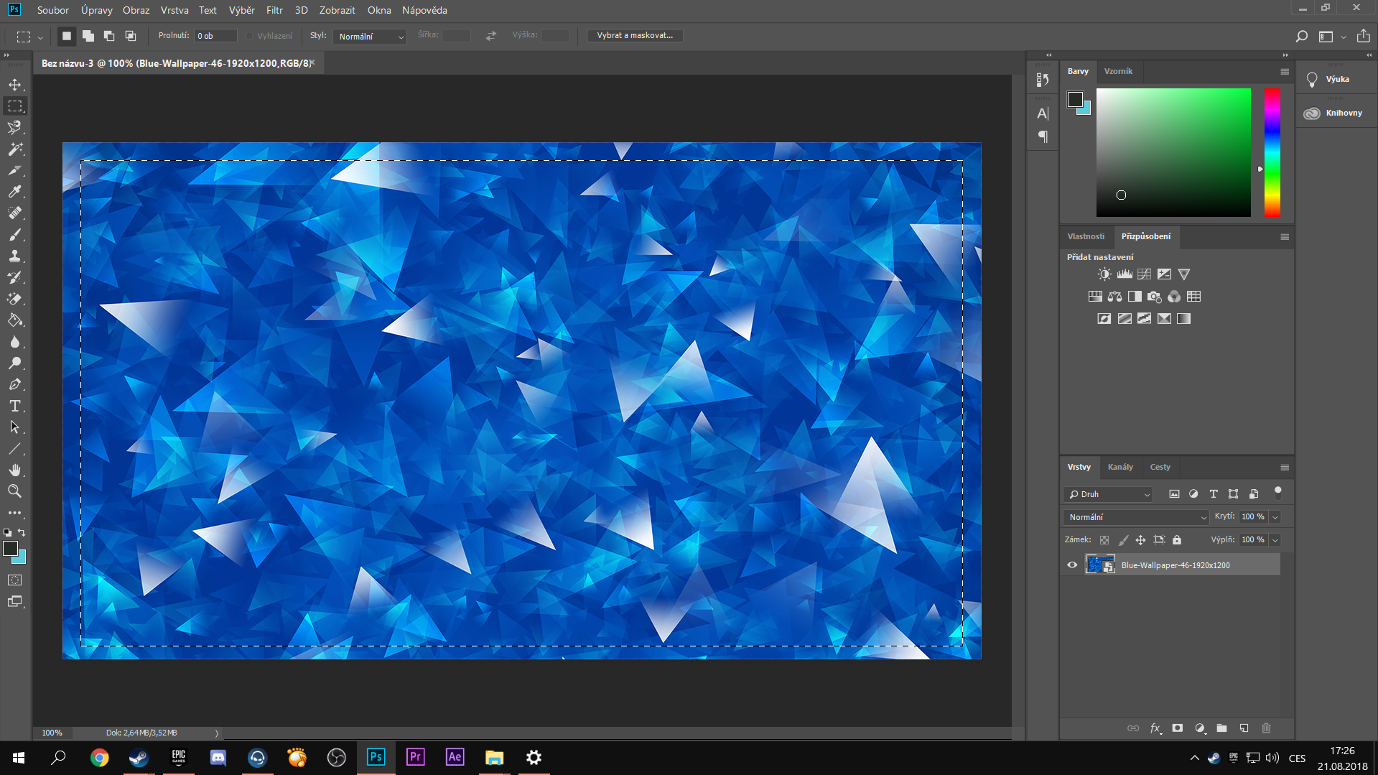Switch to the Kanály tab
Image resolution: width=1378 pixels, height=775 pixels.
pyautogui.click(x=1120, y=467)
